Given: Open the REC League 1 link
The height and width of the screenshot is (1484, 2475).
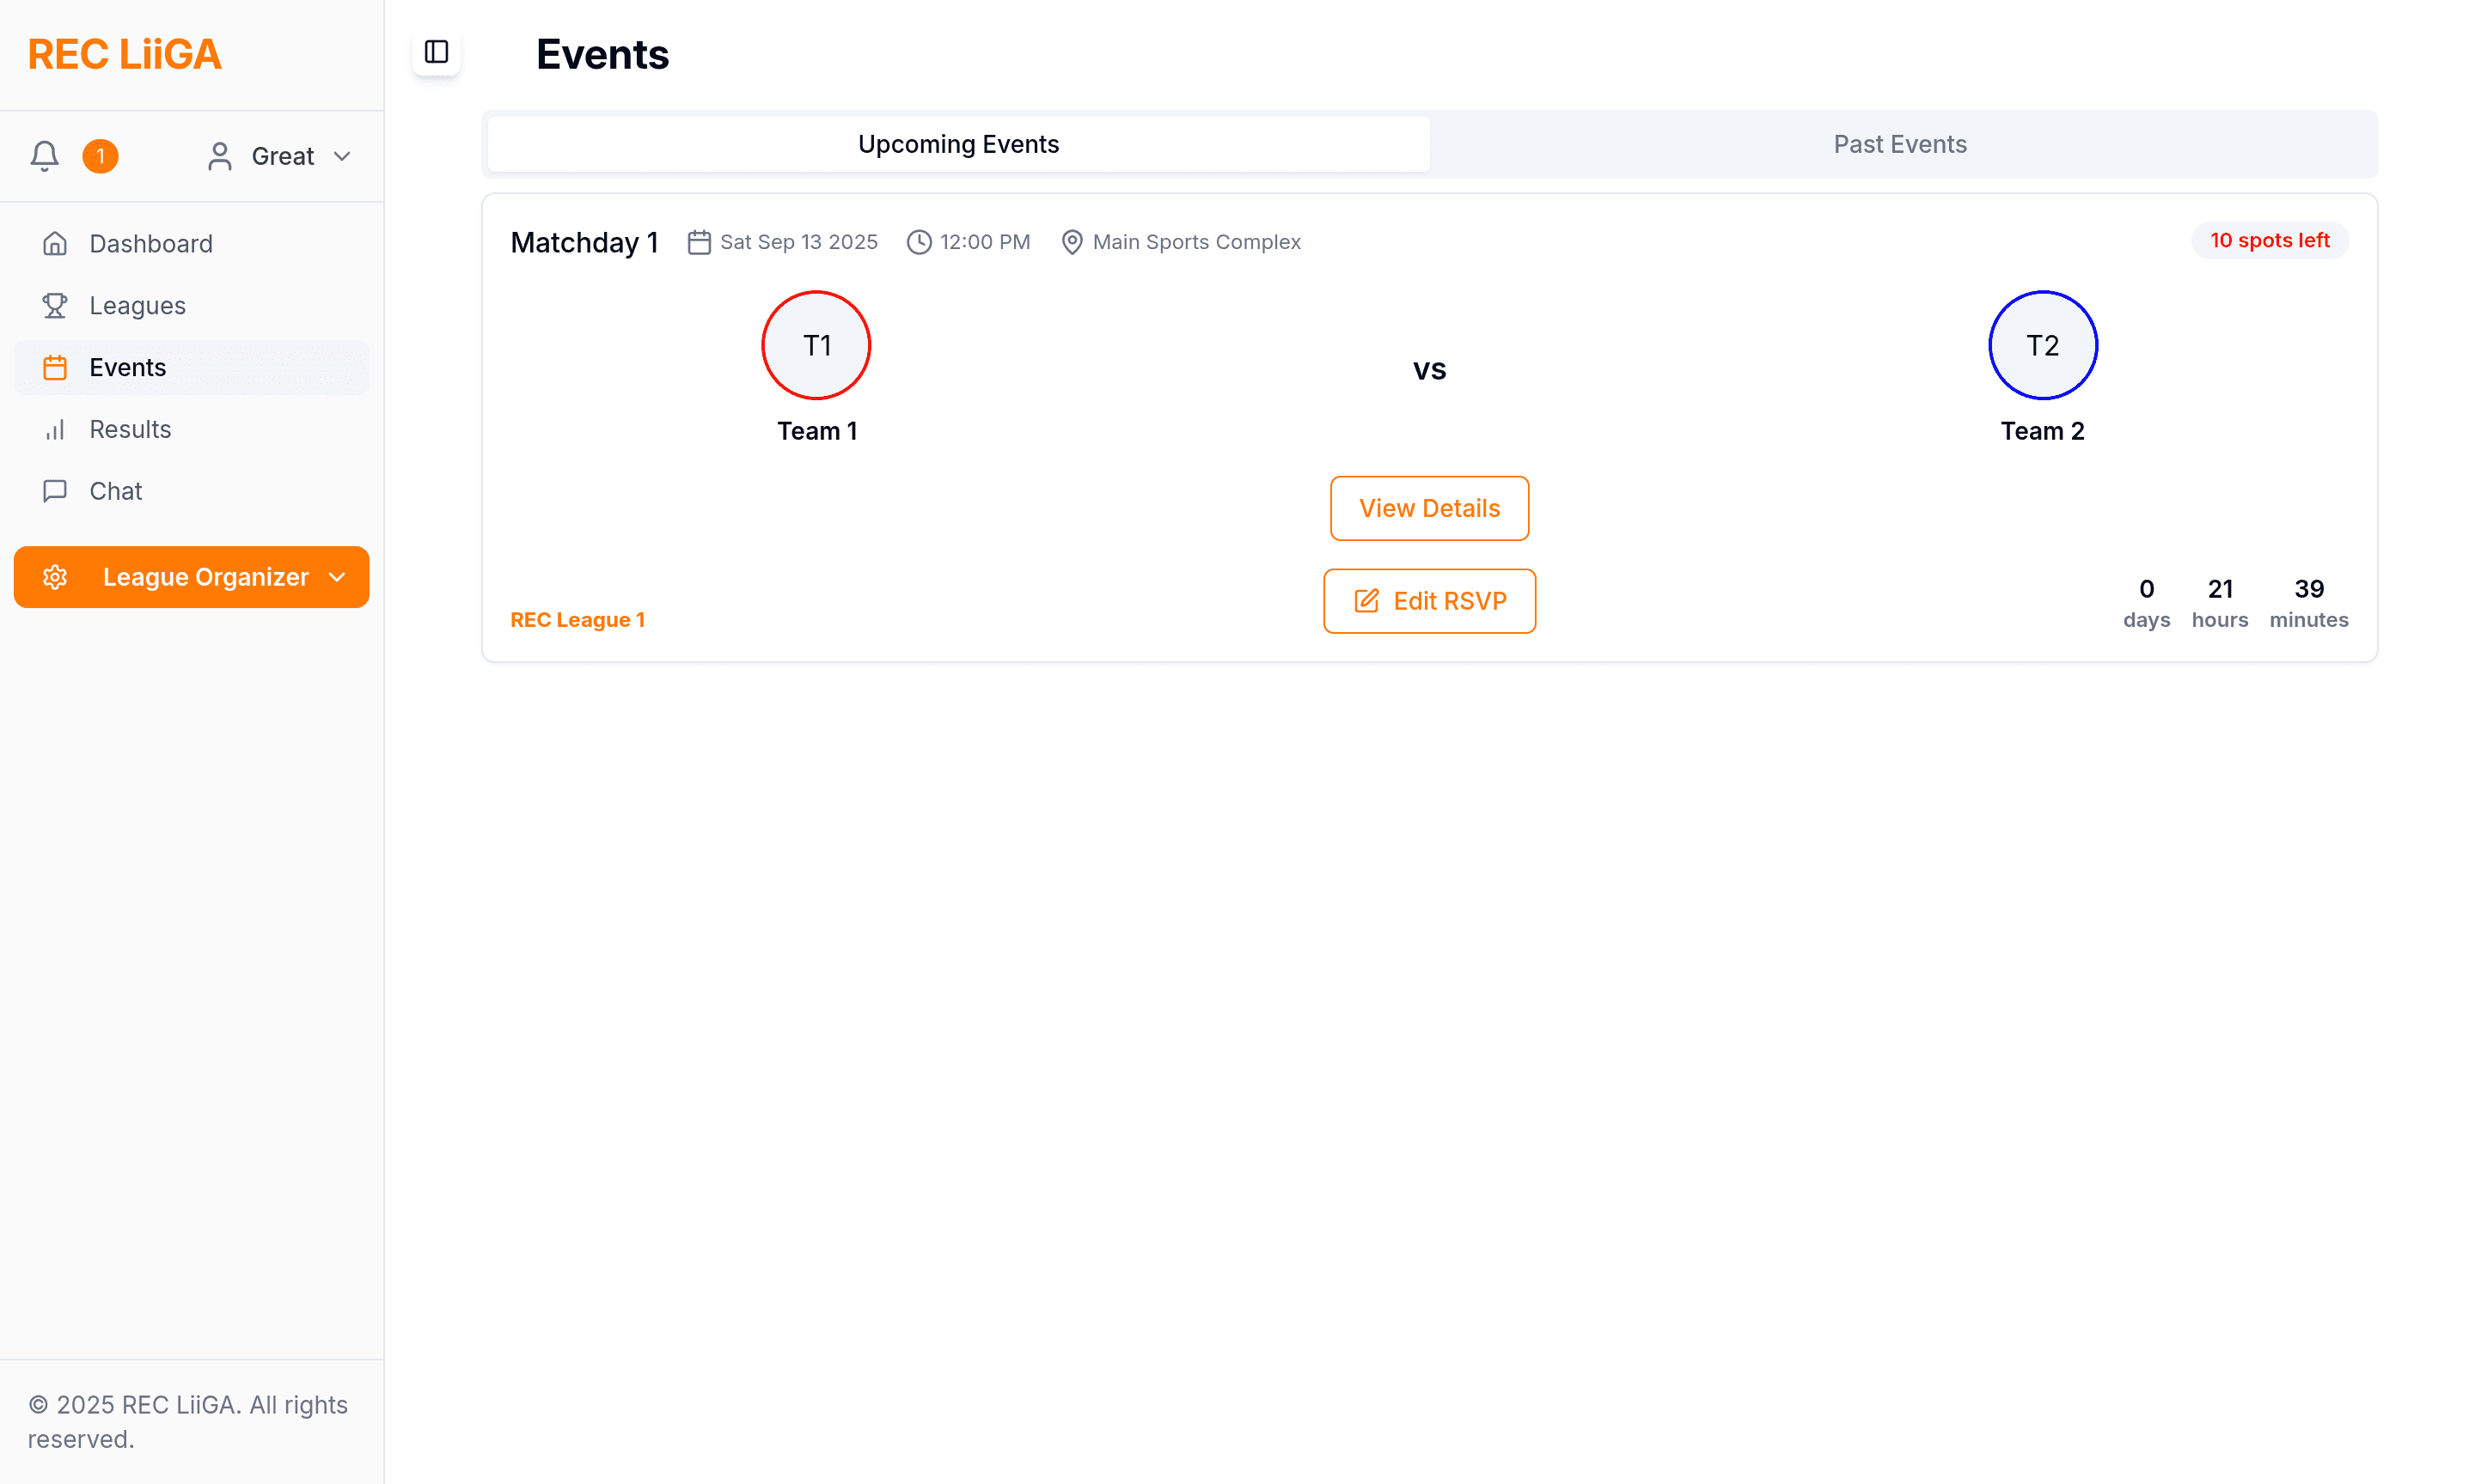Looking at the screenshot, I should [x=577, y=620].
